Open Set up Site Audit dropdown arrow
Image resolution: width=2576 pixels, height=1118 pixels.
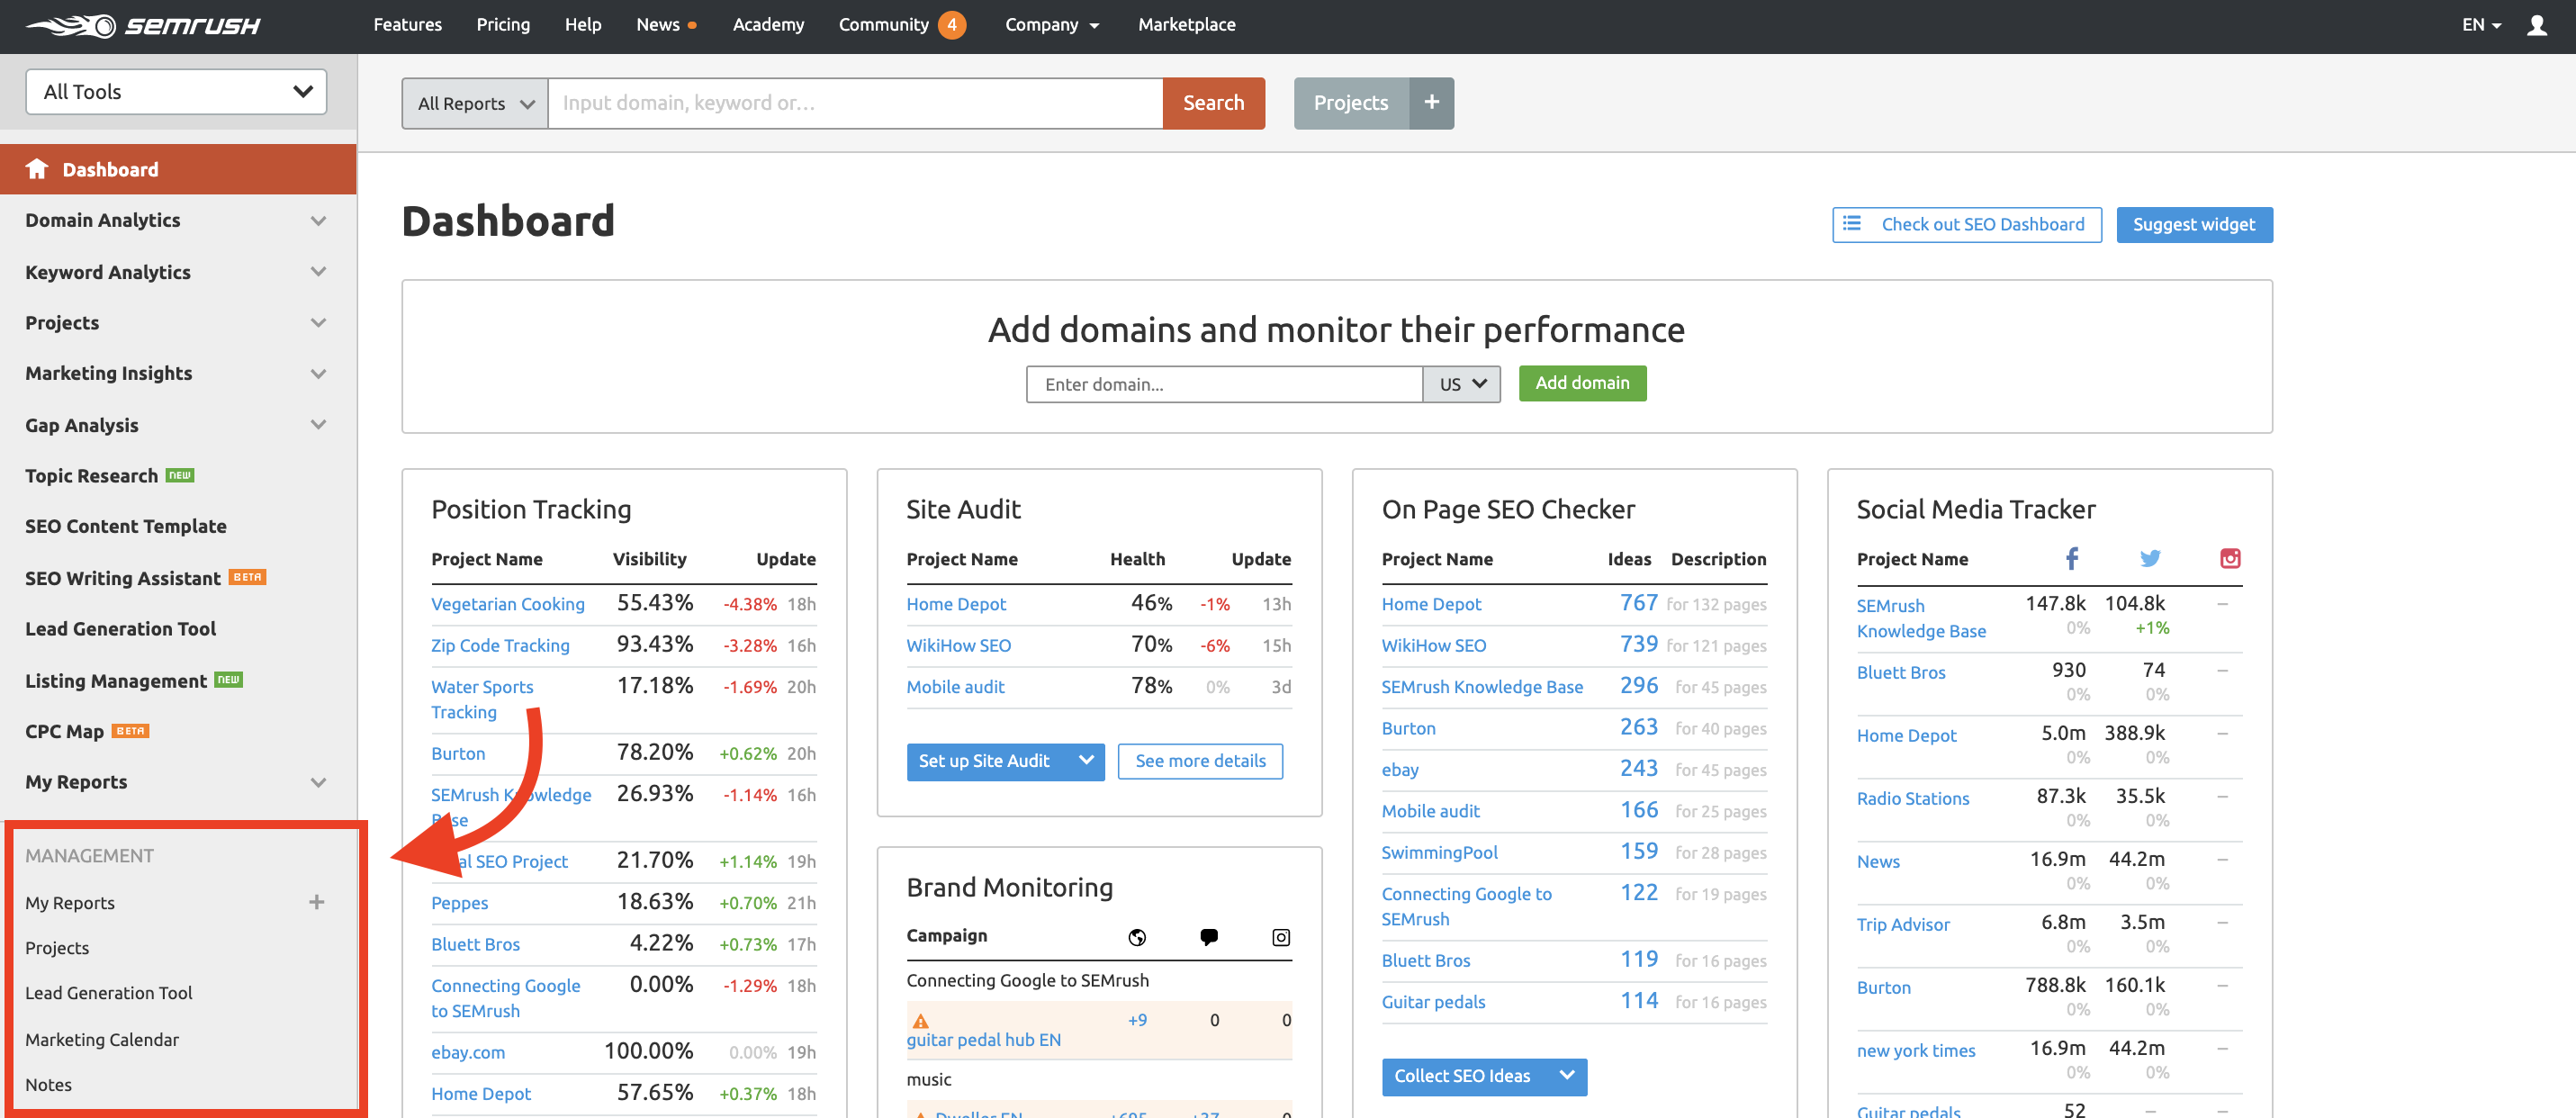(x=1086, y=761)
